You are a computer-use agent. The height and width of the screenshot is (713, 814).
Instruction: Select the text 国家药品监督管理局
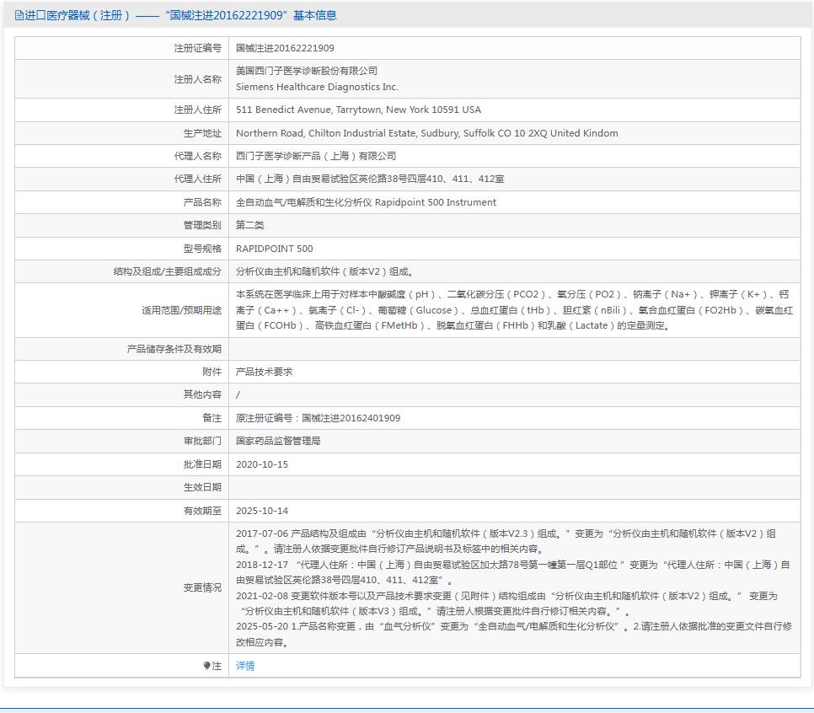click(278, 441)
